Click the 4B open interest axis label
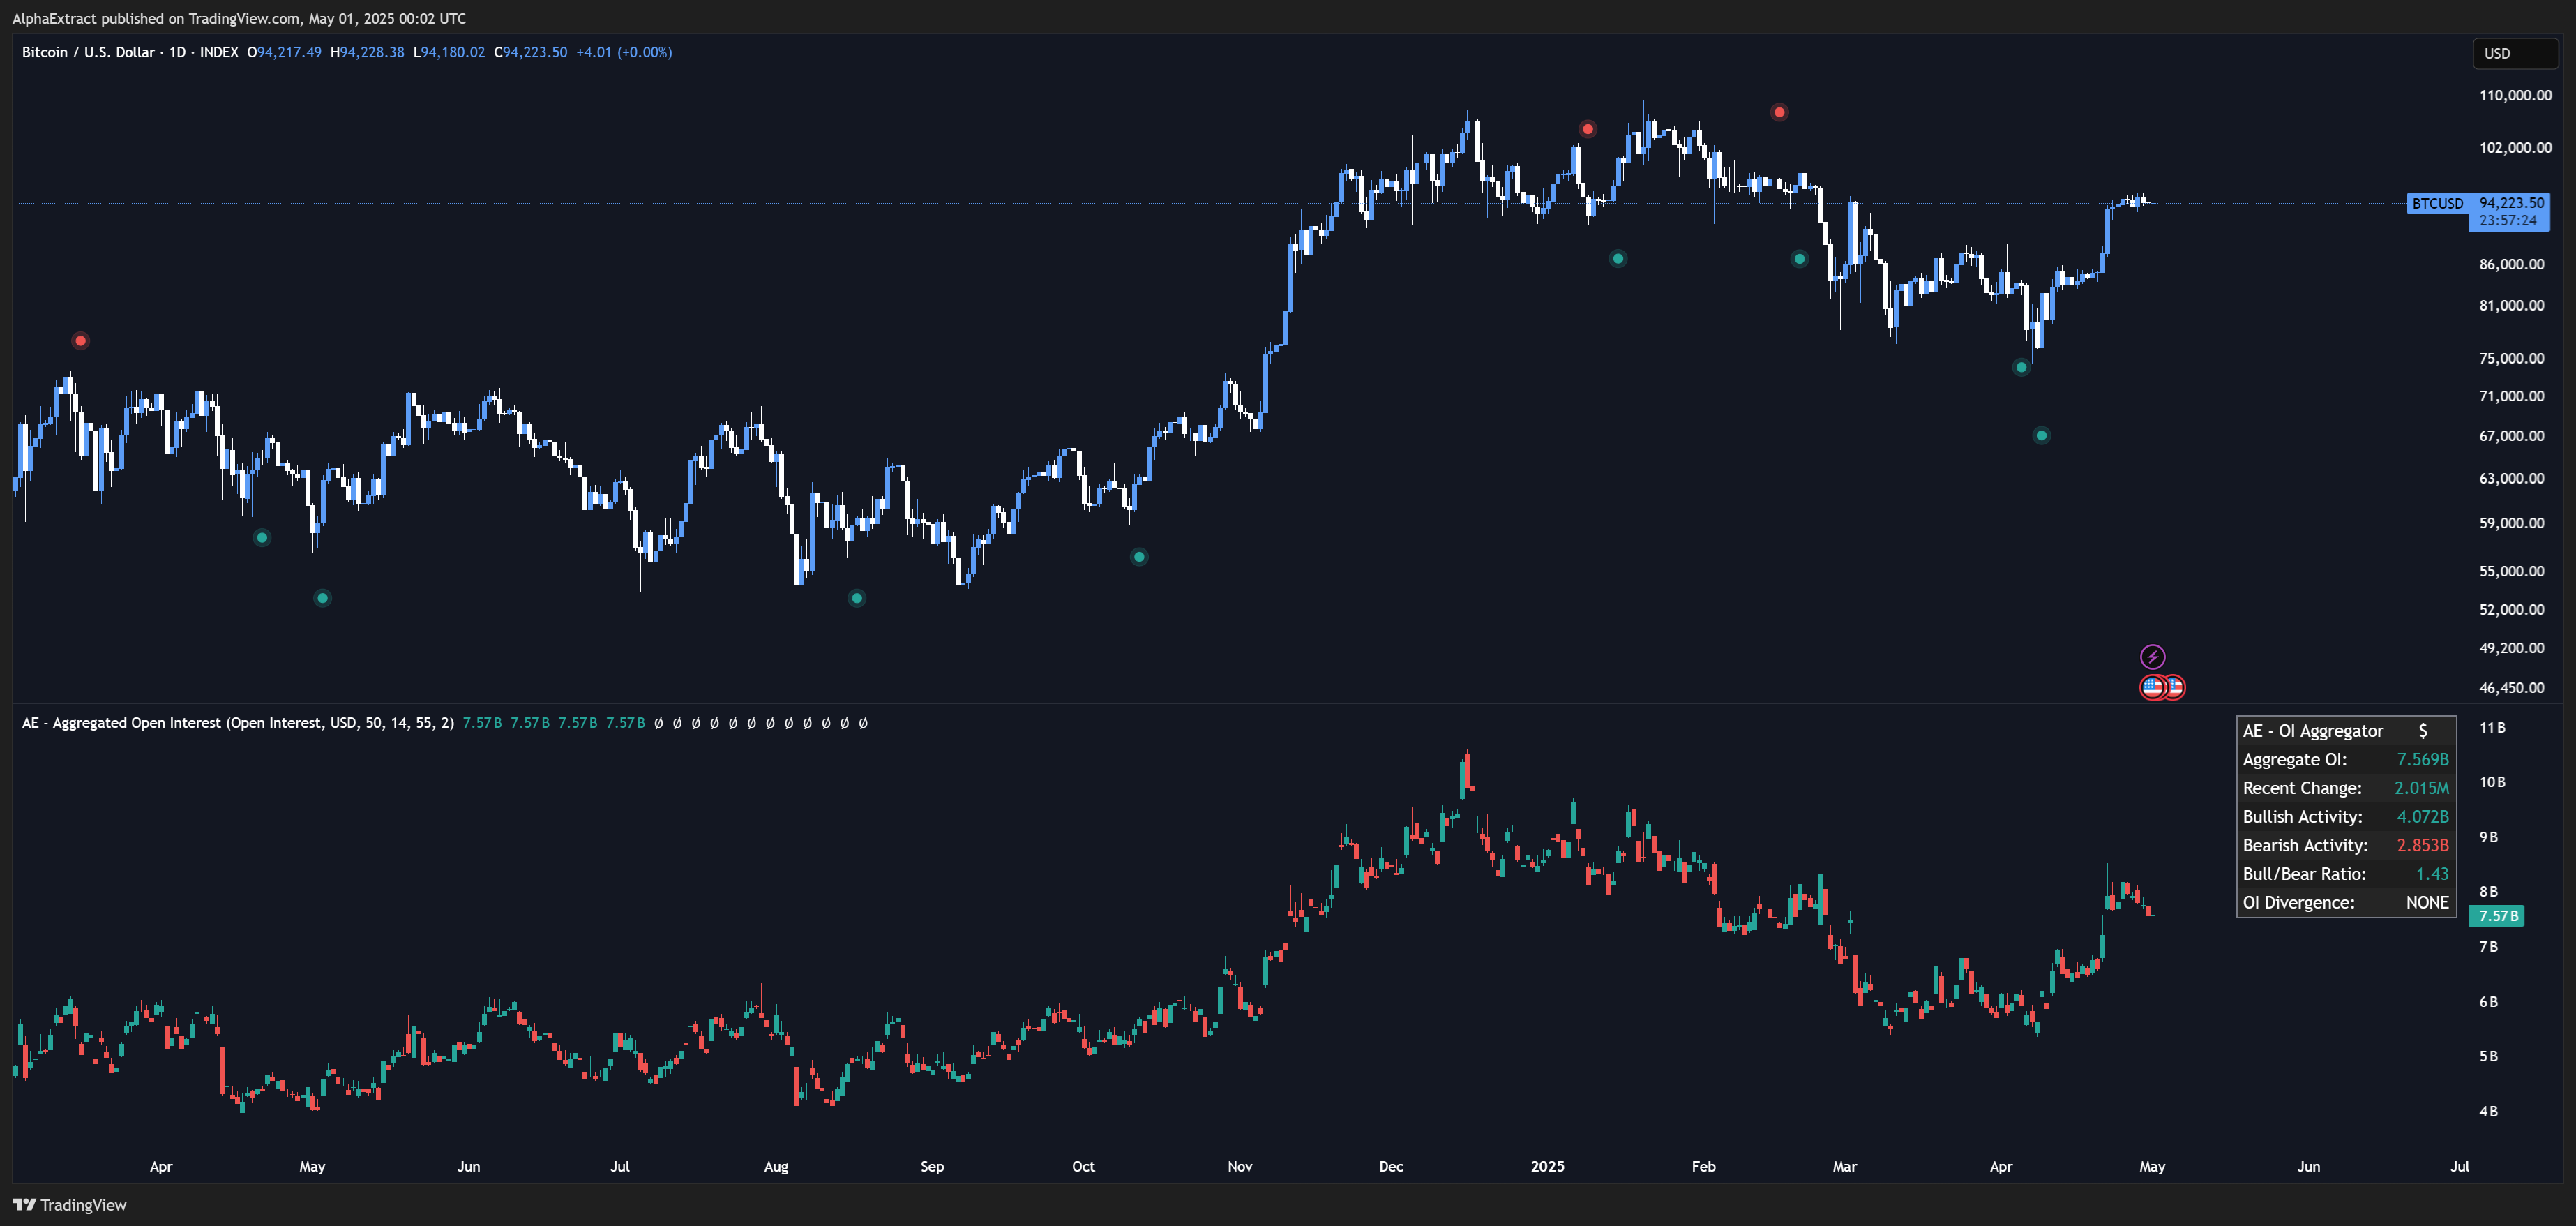Image resolution: width=2576 pixels, height=1226 pixels. [x=2488, y=1111]
